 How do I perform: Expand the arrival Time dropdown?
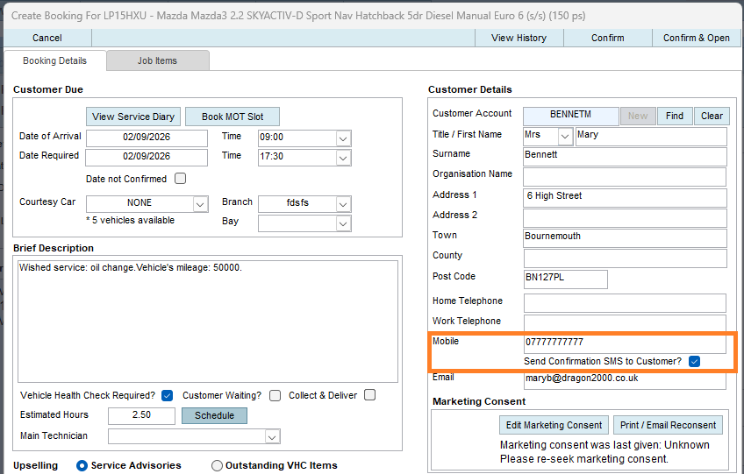343,138
